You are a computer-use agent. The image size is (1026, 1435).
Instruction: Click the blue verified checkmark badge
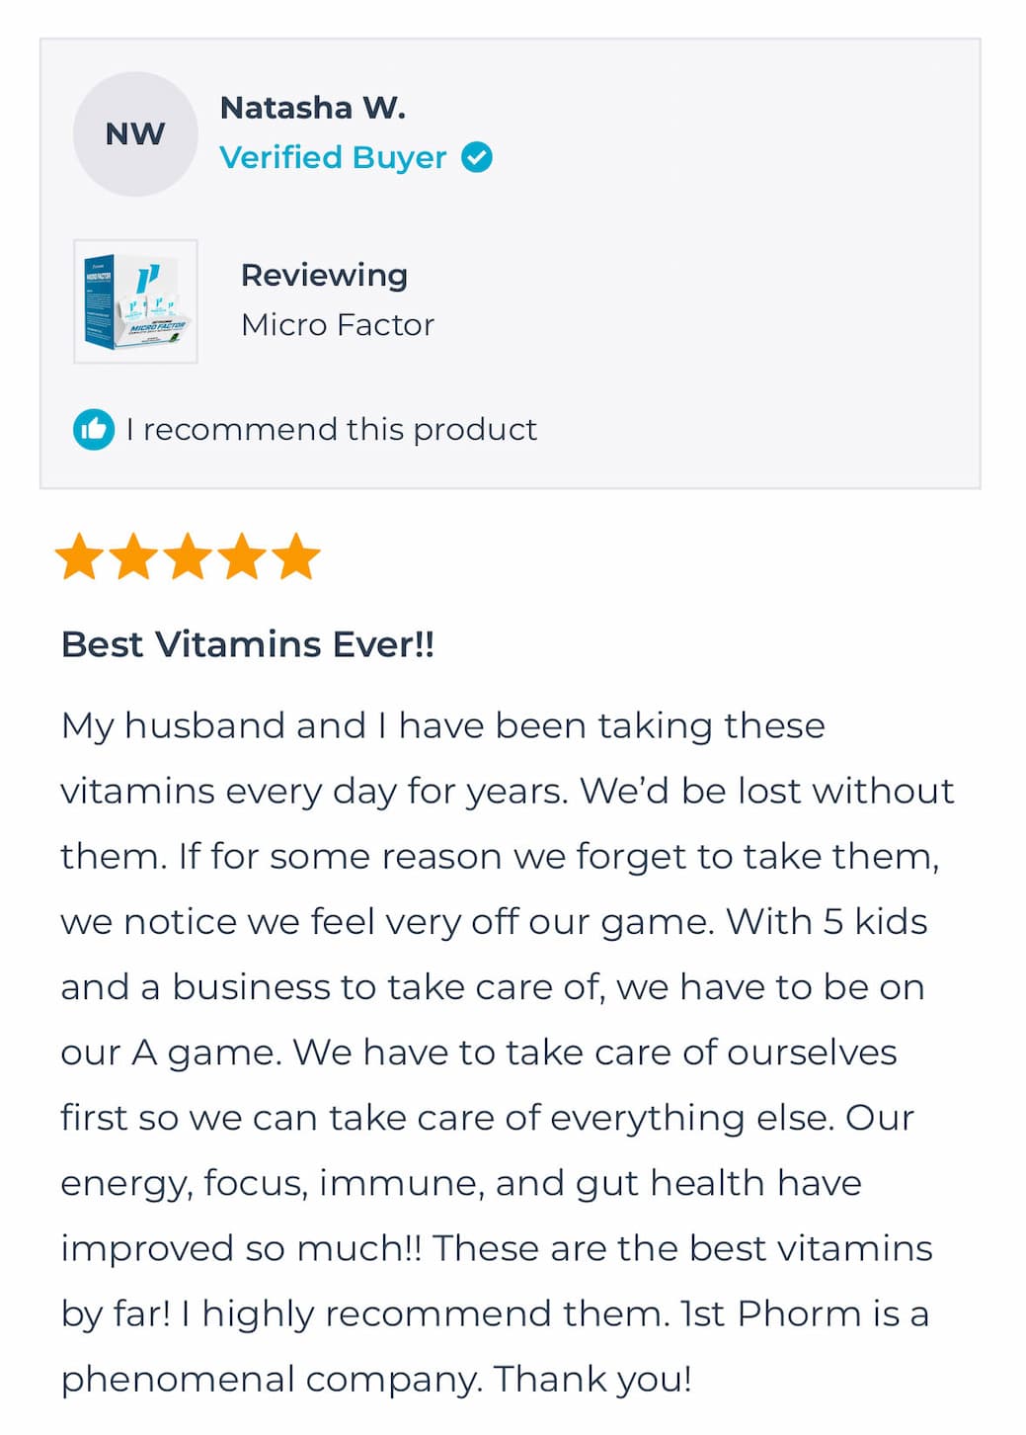point(477,157)
